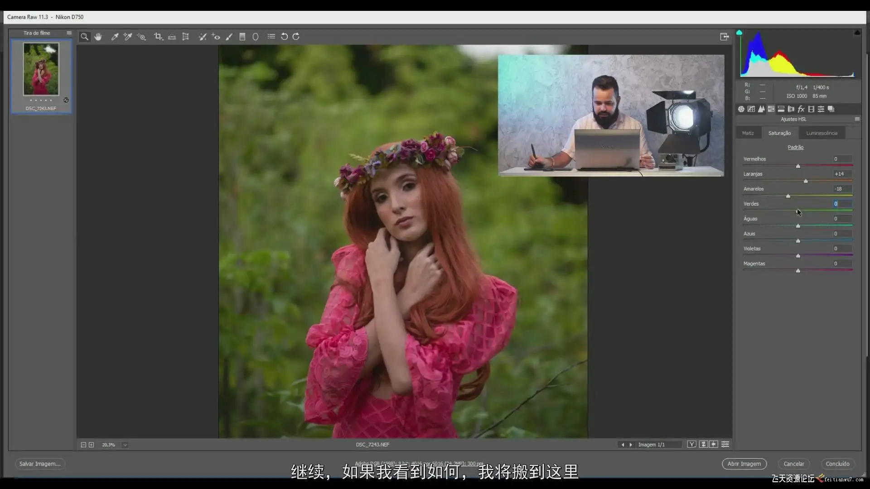Open the Effects fx panel

point(801,109)
